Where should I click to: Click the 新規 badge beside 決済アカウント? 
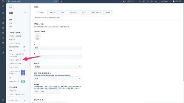click(23, 81)
